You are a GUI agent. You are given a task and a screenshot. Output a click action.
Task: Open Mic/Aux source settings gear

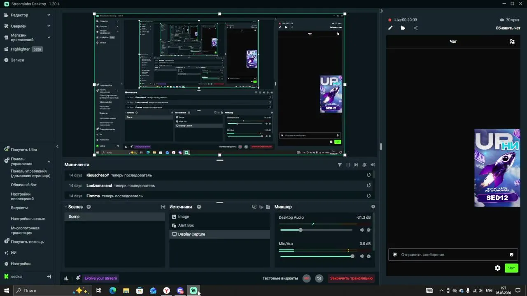coord(368,256)
